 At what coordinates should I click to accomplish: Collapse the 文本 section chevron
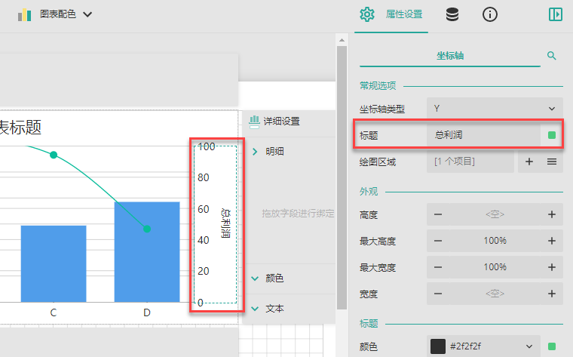click(x=255, y=309)
